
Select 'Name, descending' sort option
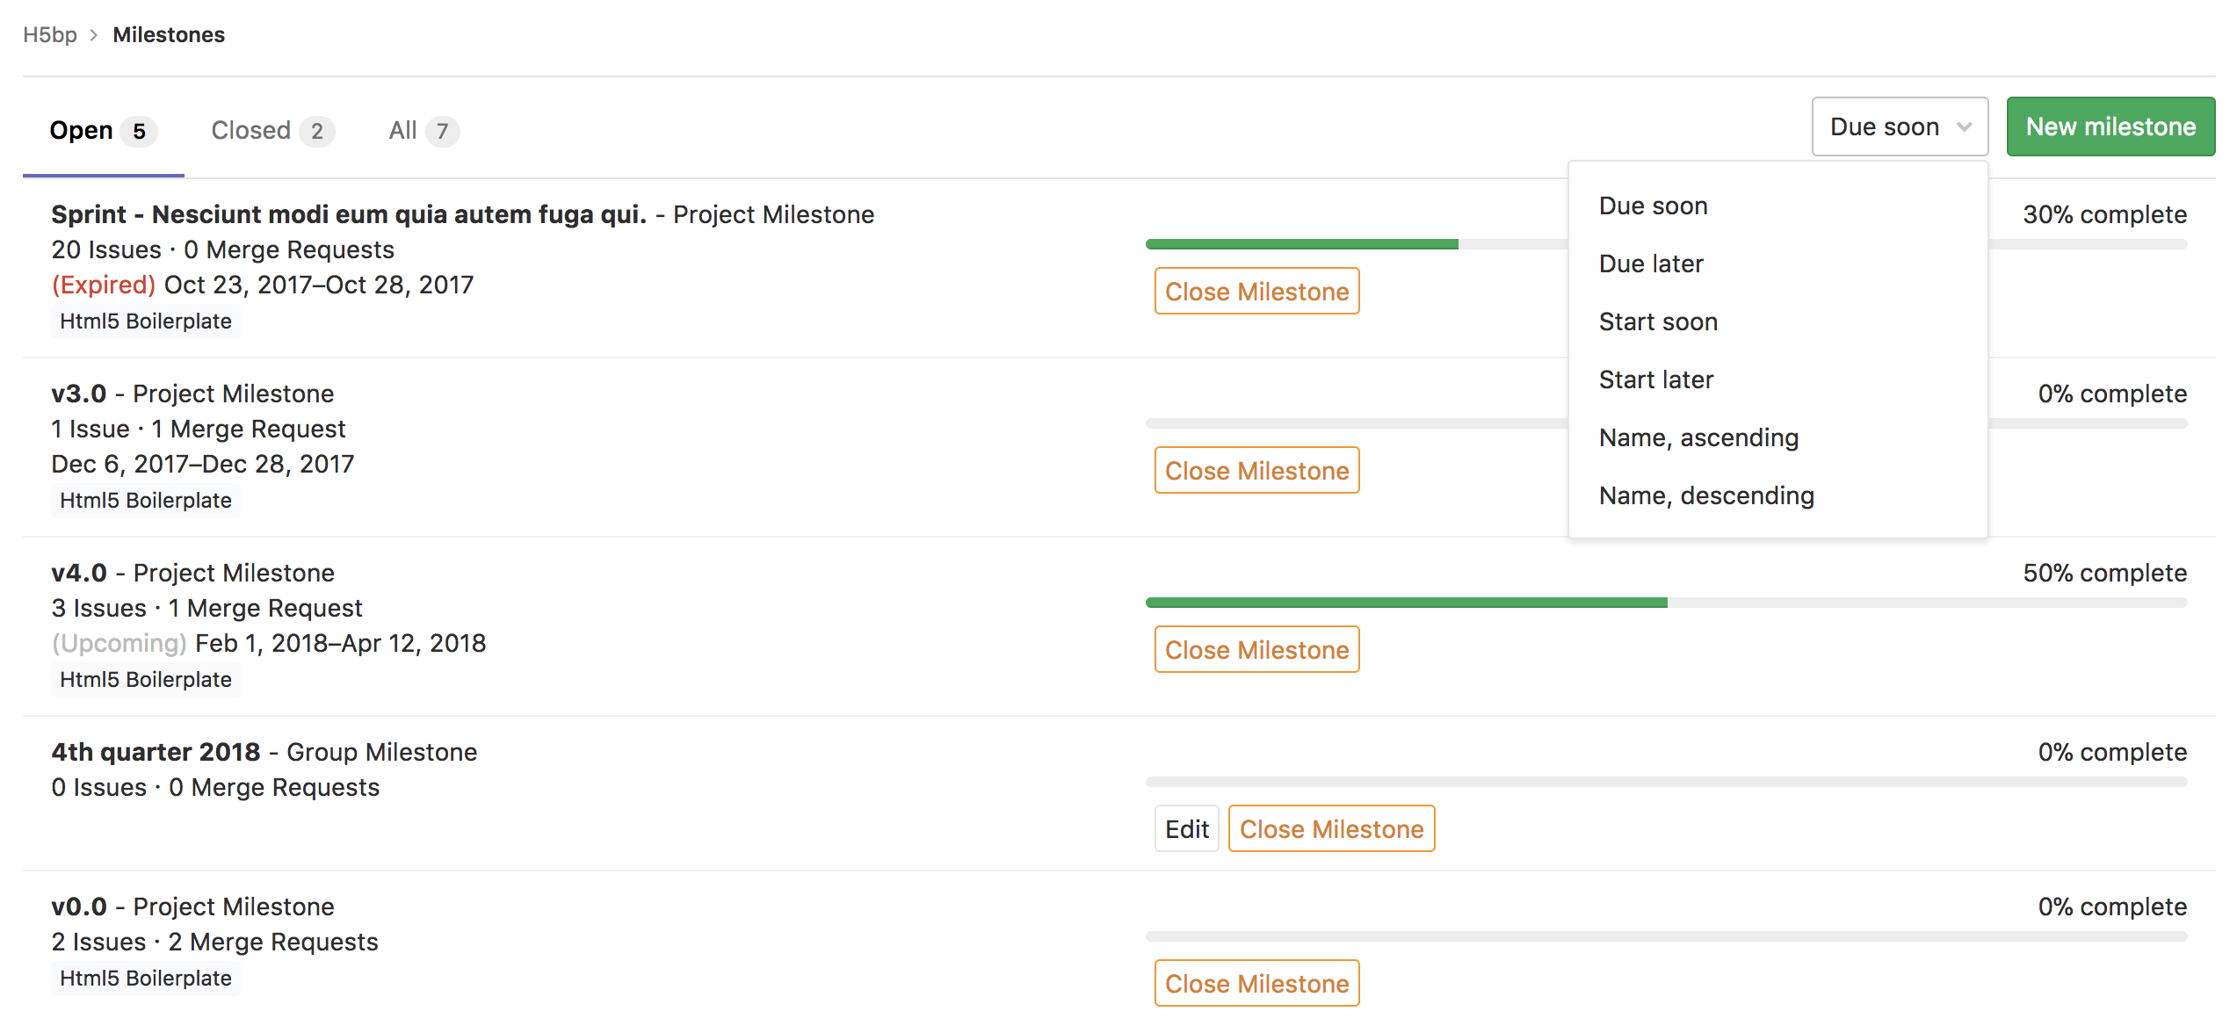coord(1706,495)
